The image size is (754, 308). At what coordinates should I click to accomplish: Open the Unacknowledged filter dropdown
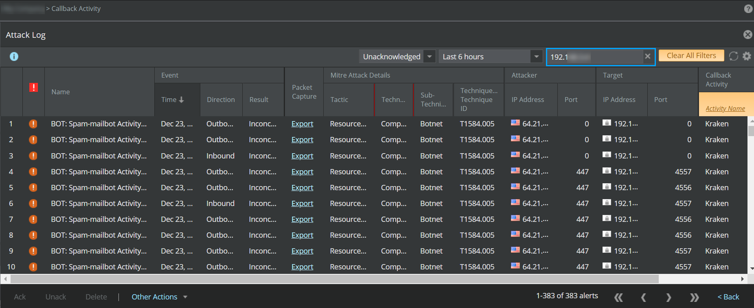point(397,56)
